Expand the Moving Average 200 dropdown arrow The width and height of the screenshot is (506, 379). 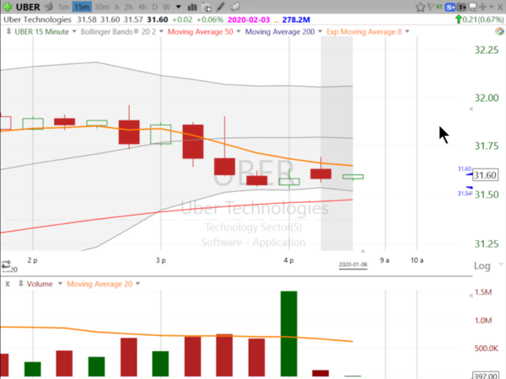(320, 32)
